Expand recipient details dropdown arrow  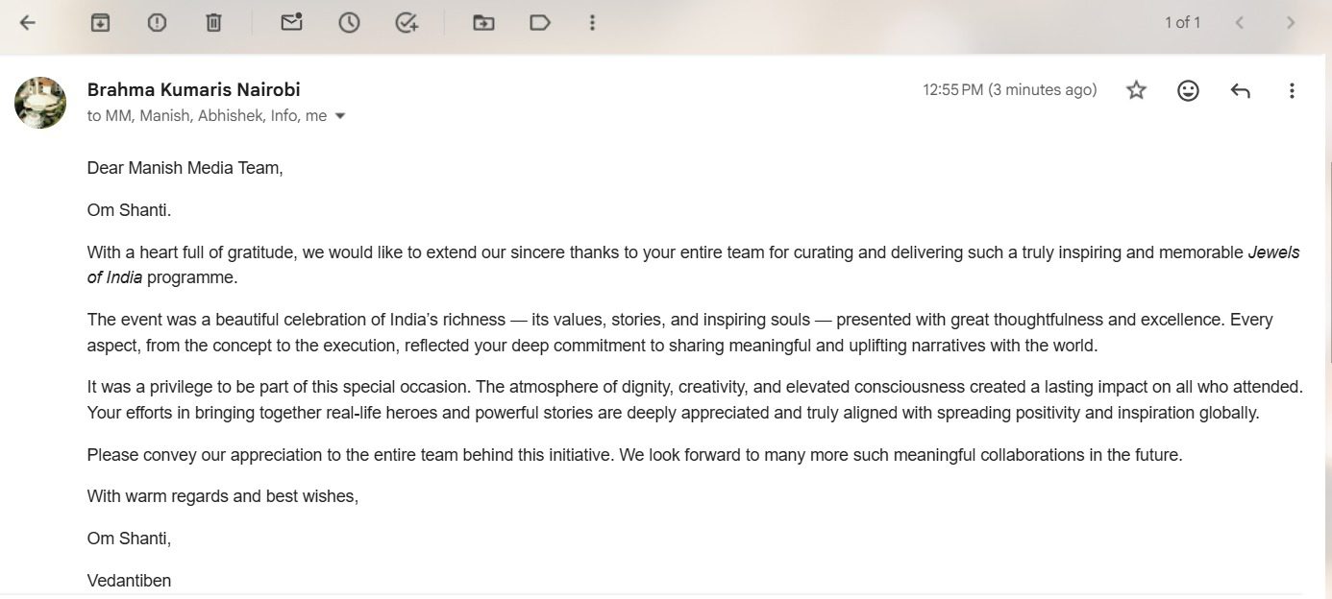339,116
